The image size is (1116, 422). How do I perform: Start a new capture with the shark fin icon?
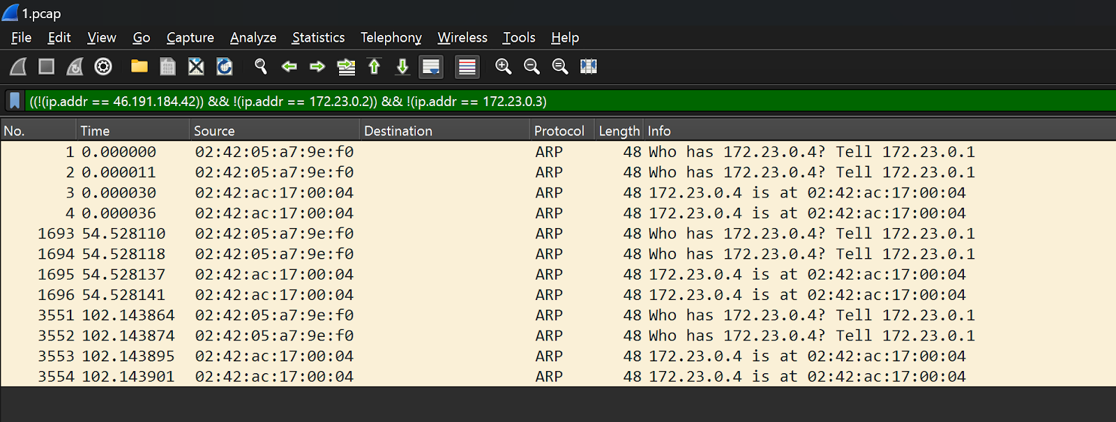pyautogui.click(x=18, y=66)
